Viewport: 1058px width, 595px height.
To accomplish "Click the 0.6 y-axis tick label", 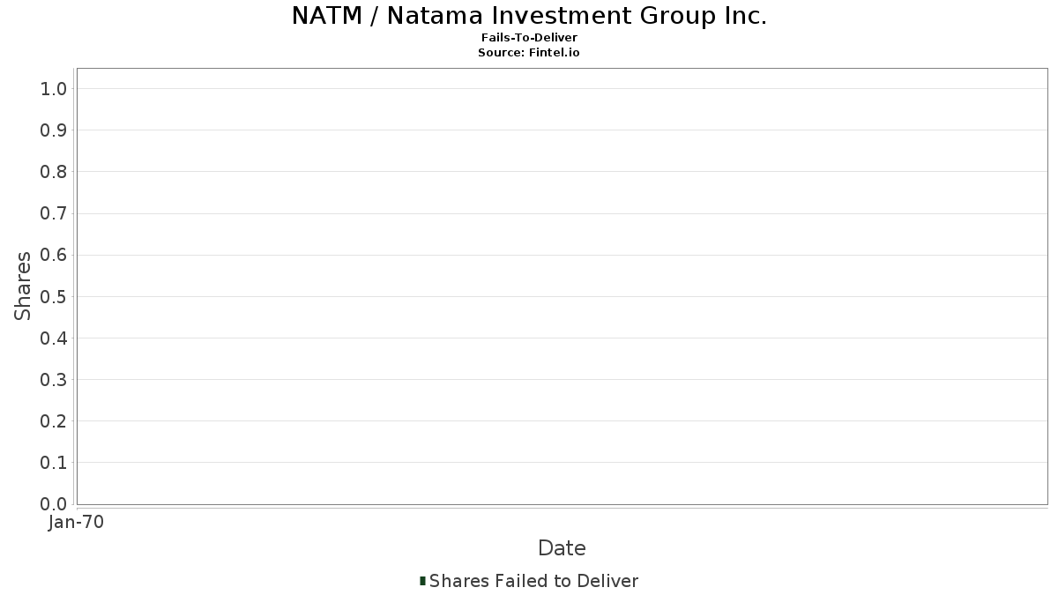I will [54, 255].
